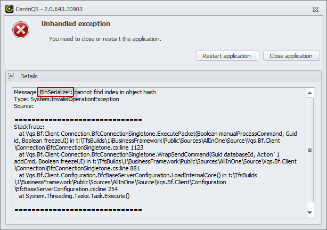Collapse the Details section chevron

(11, 76)
